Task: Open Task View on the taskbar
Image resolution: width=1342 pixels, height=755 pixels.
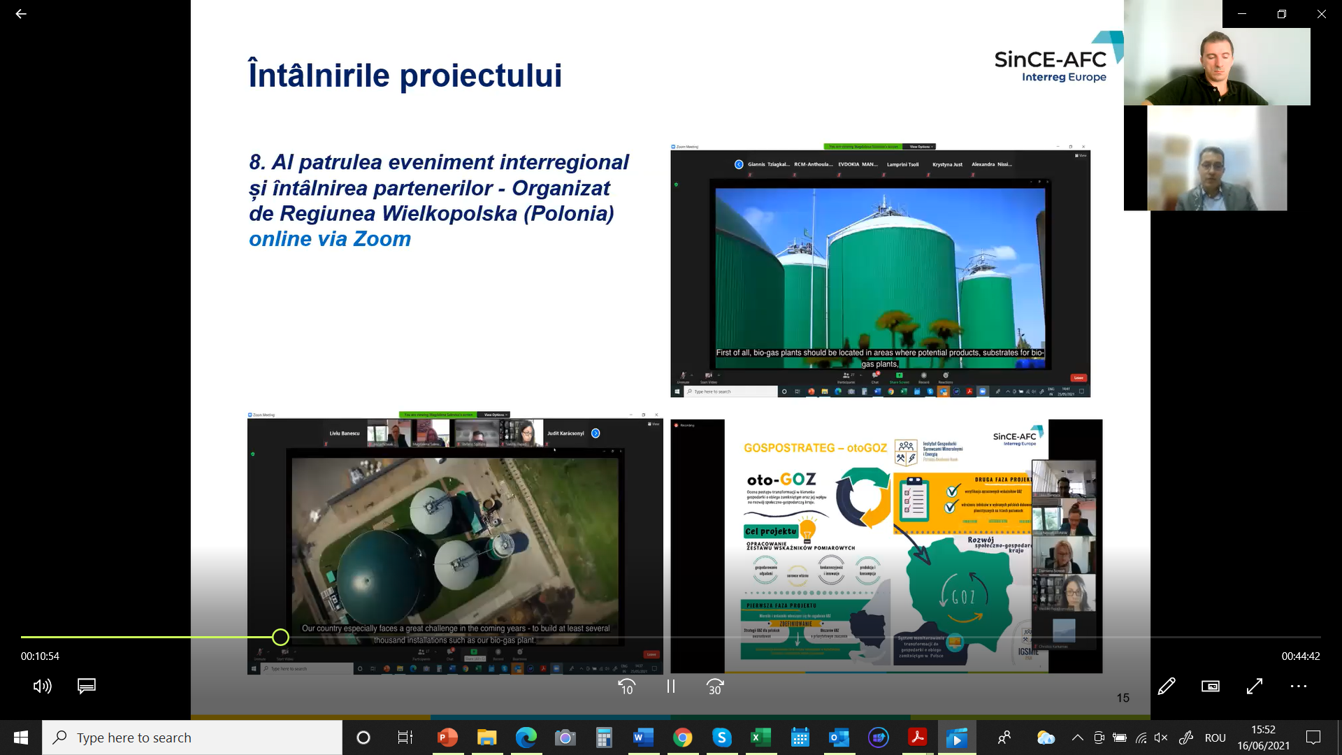Action: point(405,738)
